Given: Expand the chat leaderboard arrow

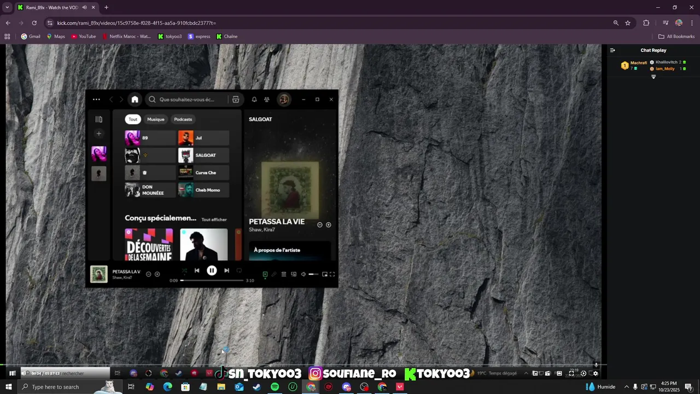Looking at the screenshot, I should point(654,77).
